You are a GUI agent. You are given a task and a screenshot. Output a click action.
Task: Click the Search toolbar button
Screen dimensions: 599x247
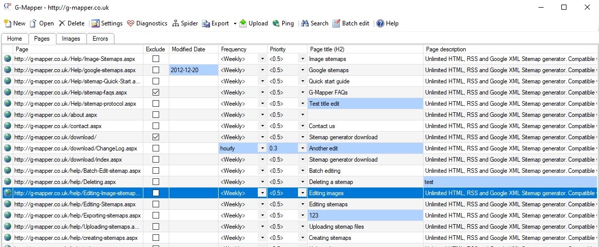(305, 23)
